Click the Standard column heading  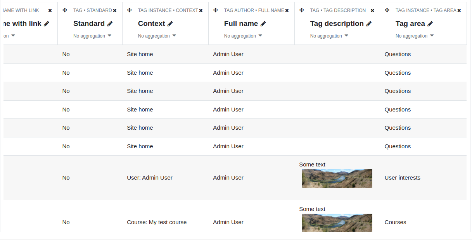click(x=89, y=24)
